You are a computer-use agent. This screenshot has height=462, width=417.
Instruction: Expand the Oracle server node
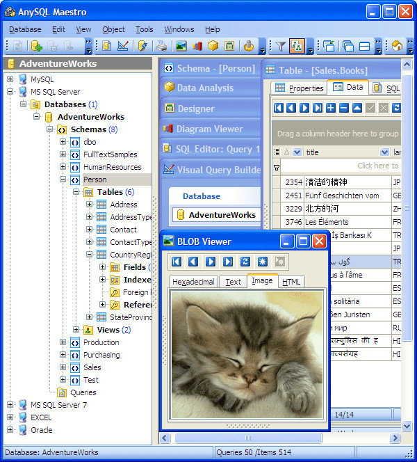point(10,429)
